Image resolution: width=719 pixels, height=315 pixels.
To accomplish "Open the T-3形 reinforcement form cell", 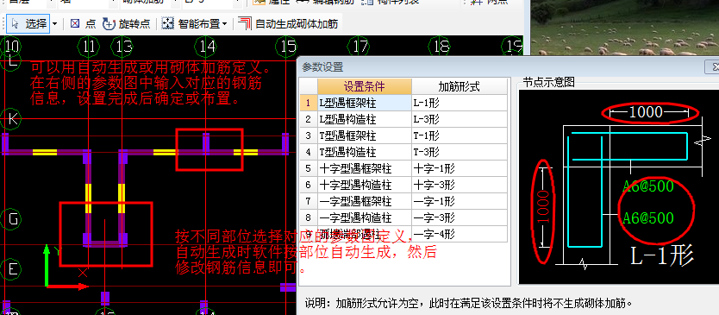I will click(460, 152).
